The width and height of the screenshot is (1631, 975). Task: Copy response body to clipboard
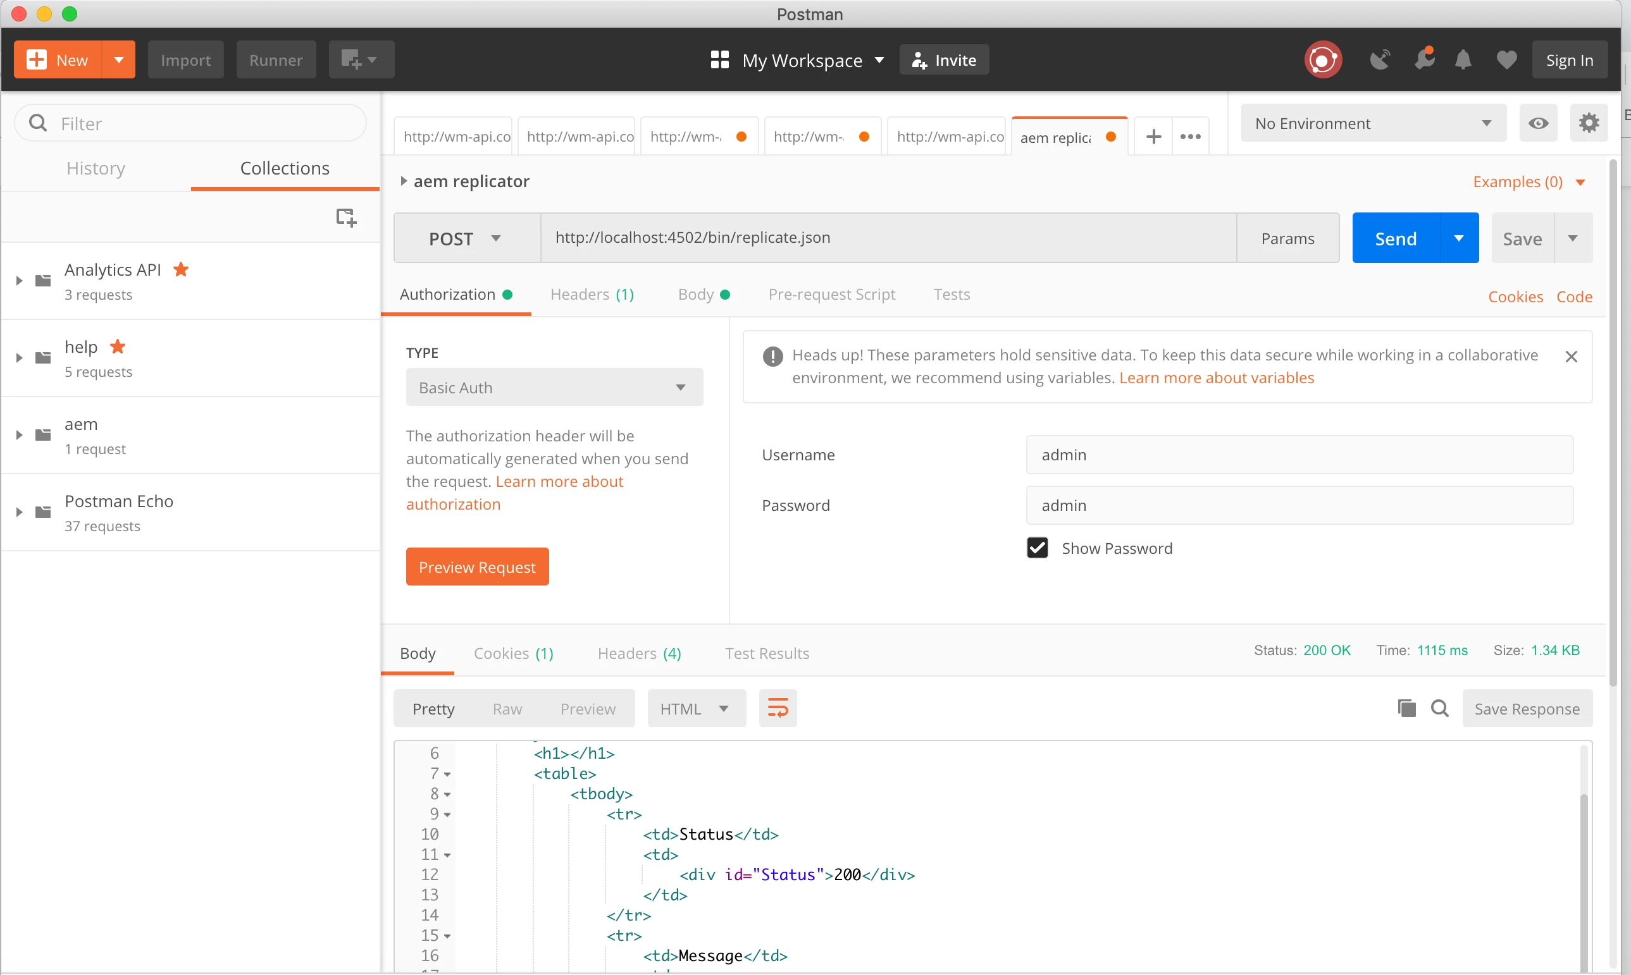tap(1406, 708)
